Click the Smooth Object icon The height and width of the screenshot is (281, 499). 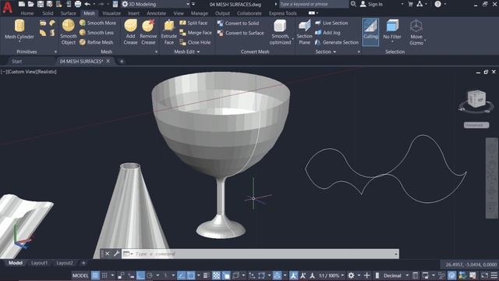pyautogui.click(x=68, y=25)
